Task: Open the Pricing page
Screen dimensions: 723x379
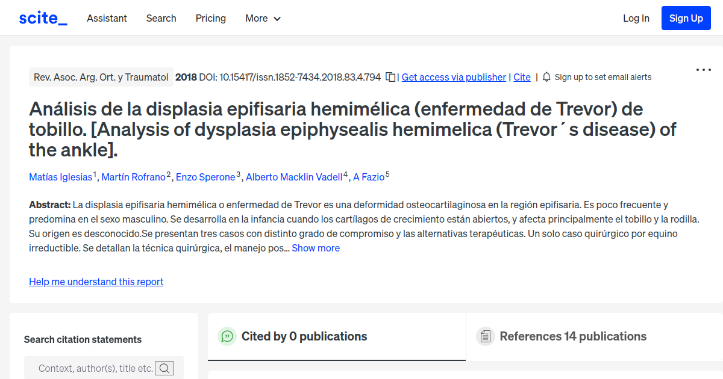Action: pyautogui.click(x=210, y=18)
